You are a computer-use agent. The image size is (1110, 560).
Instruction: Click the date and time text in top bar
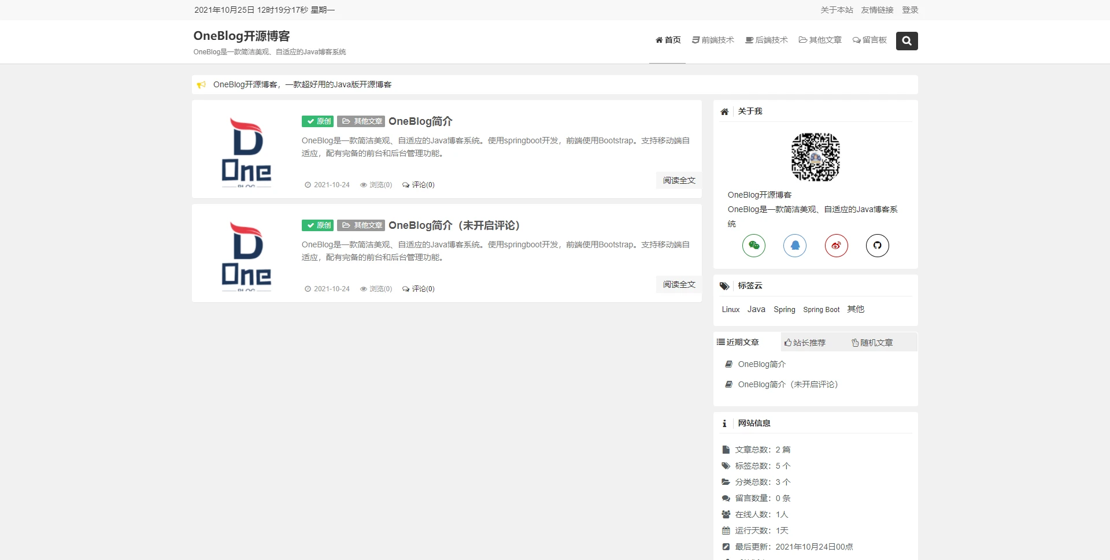[x=264, y=10]
